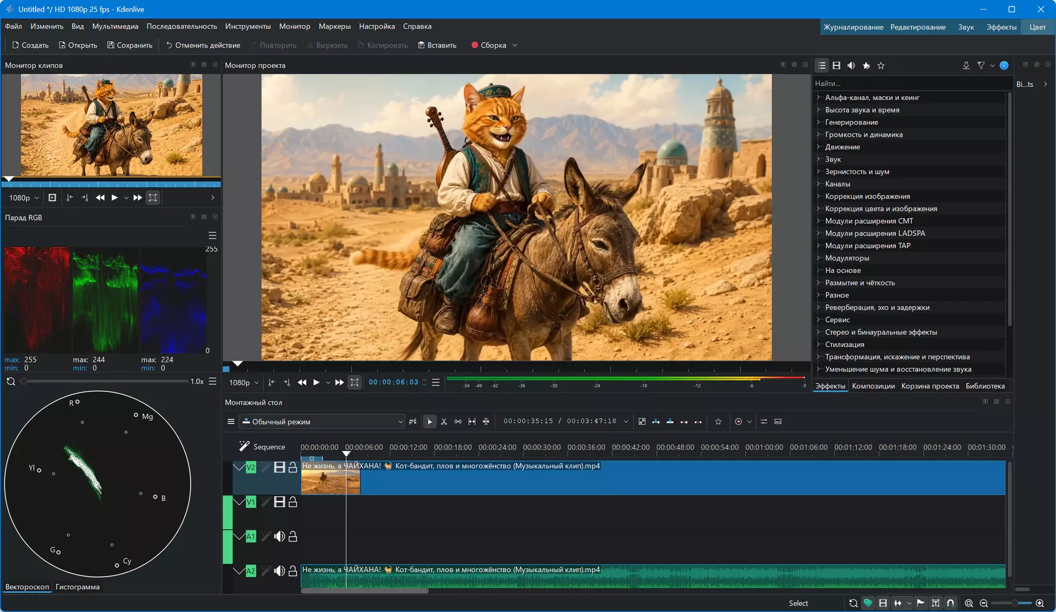Fit timeline zoom to project
Screen dimensions: 1056x612
(x=969, y=603)
